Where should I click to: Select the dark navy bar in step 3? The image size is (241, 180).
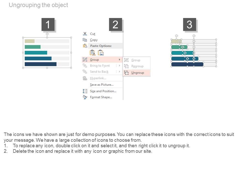187,64
